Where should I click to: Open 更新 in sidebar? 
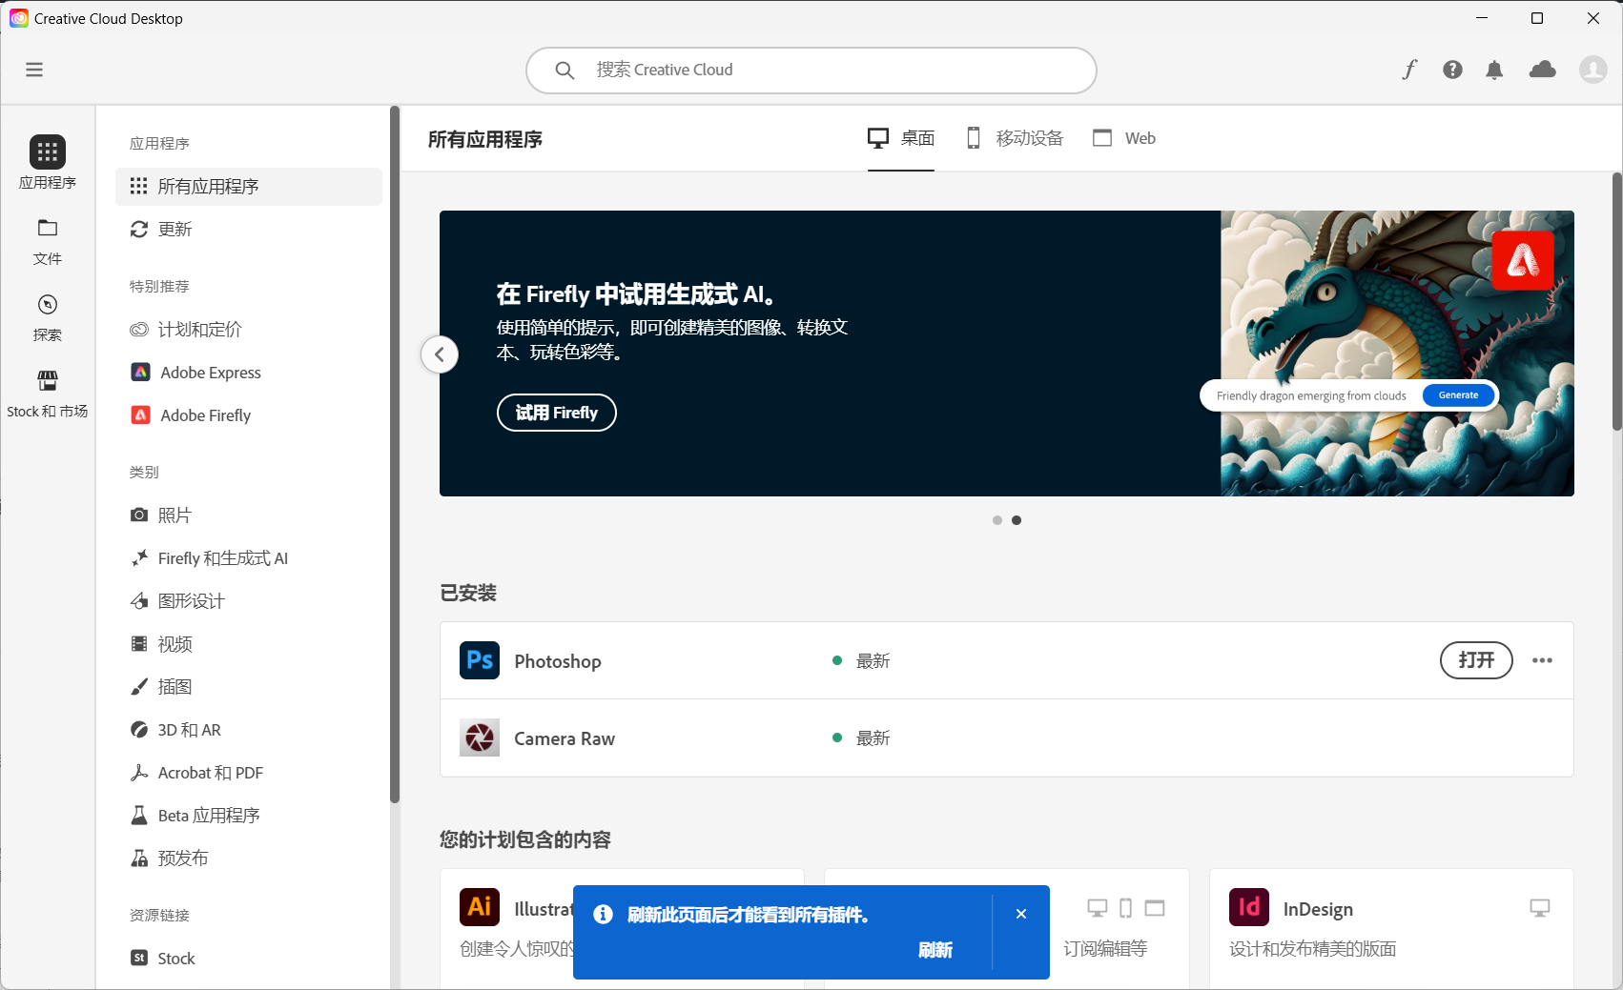point(249,230)
